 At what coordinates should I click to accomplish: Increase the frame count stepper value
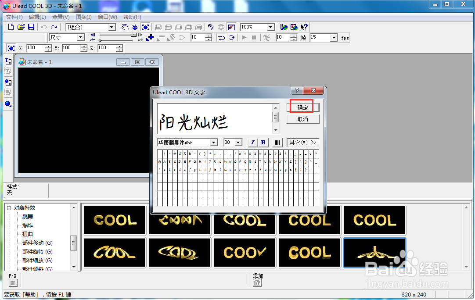(294, 36)
